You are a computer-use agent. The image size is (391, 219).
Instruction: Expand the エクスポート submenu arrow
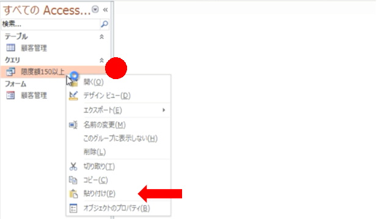[x=164, y=109]
